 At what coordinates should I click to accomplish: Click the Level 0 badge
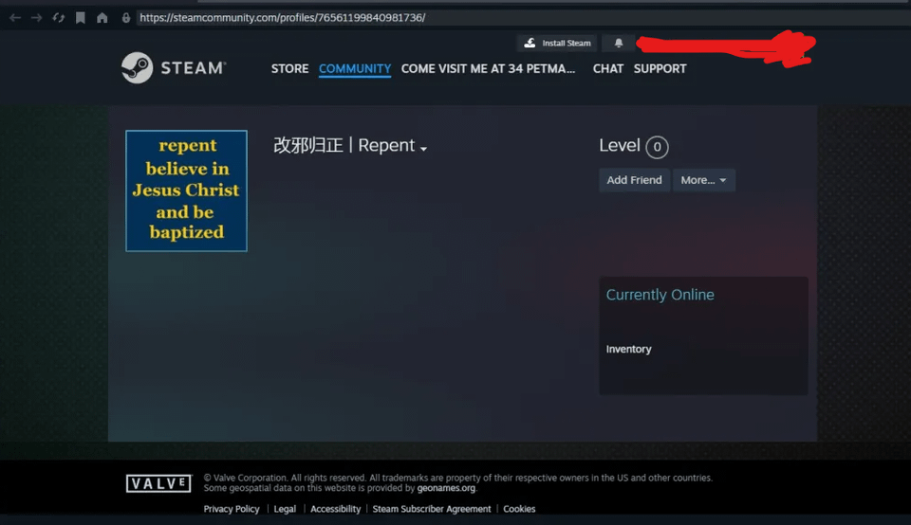(x=657, y=147)
